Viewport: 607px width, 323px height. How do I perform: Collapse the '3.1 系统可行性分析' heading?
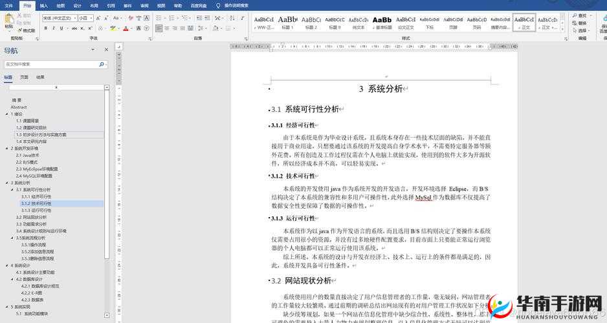coord(12,190)
